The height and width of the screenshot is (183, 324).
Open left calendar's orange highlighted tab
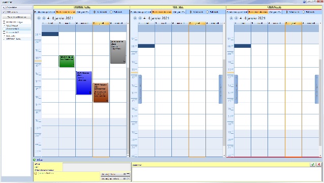[66, 12]
